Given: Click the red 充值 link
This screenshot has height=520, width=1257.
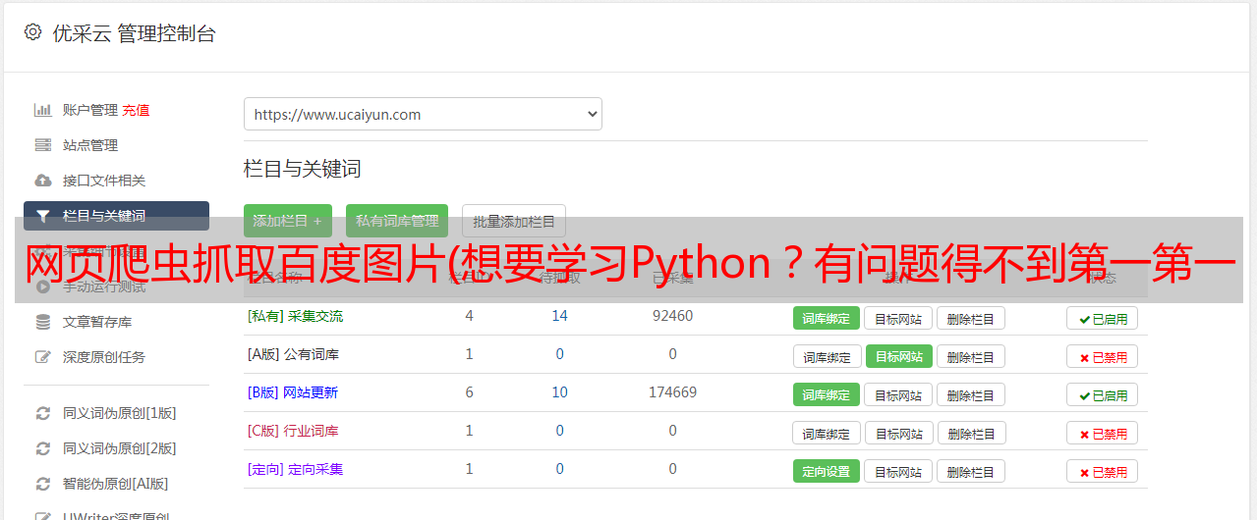Looking at the screenshot, I should [136, 110].
